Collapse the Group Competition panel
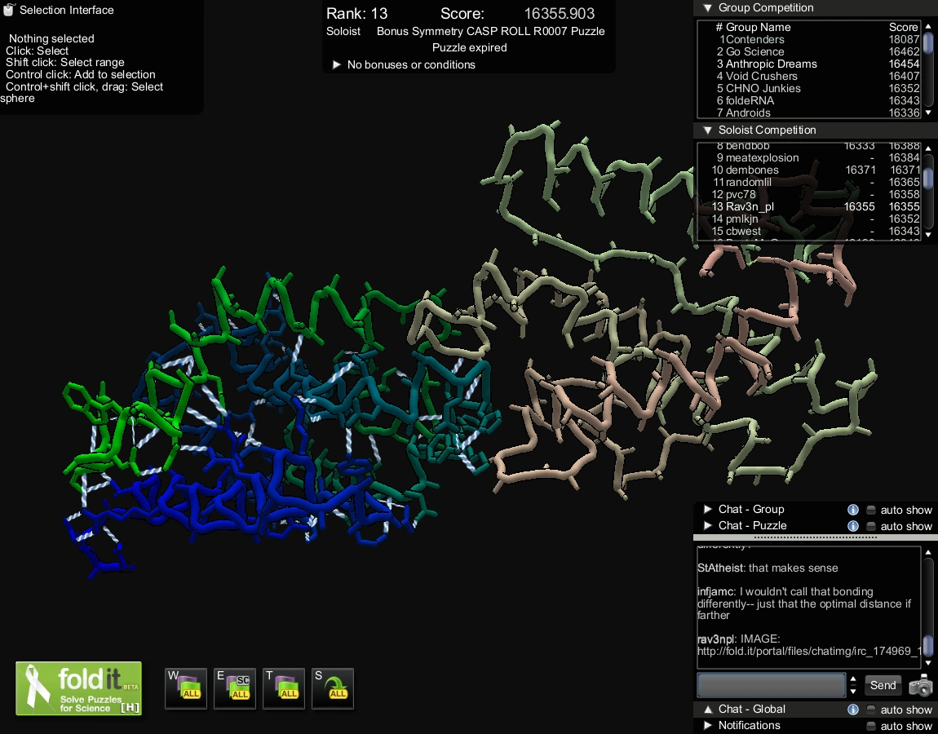This screenshot has width=938, height=734. [x=707, y=7]
